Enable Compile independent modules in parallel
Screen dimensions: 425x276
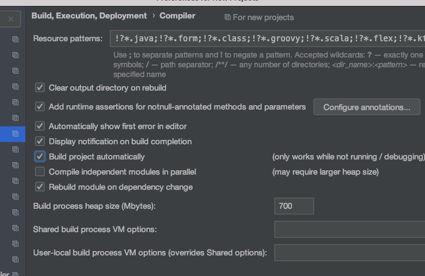(x=40, y=172)
